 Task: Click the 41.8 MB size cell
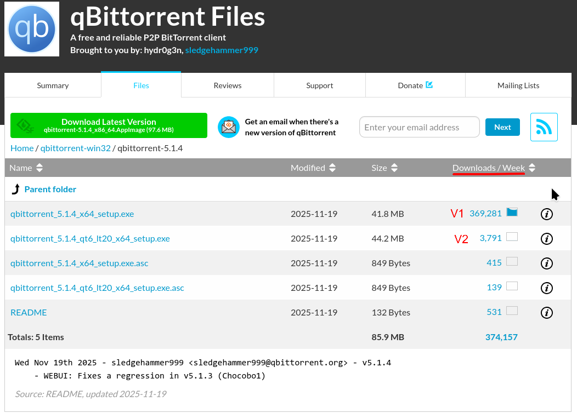[x=387, y=214]
